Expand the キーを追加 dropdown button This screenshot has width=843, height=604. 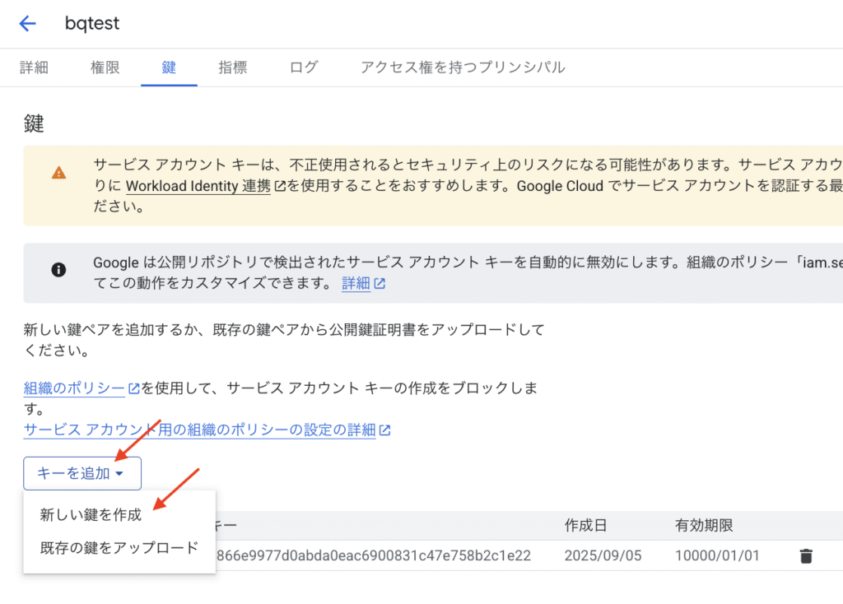click(x=82, y=473)
